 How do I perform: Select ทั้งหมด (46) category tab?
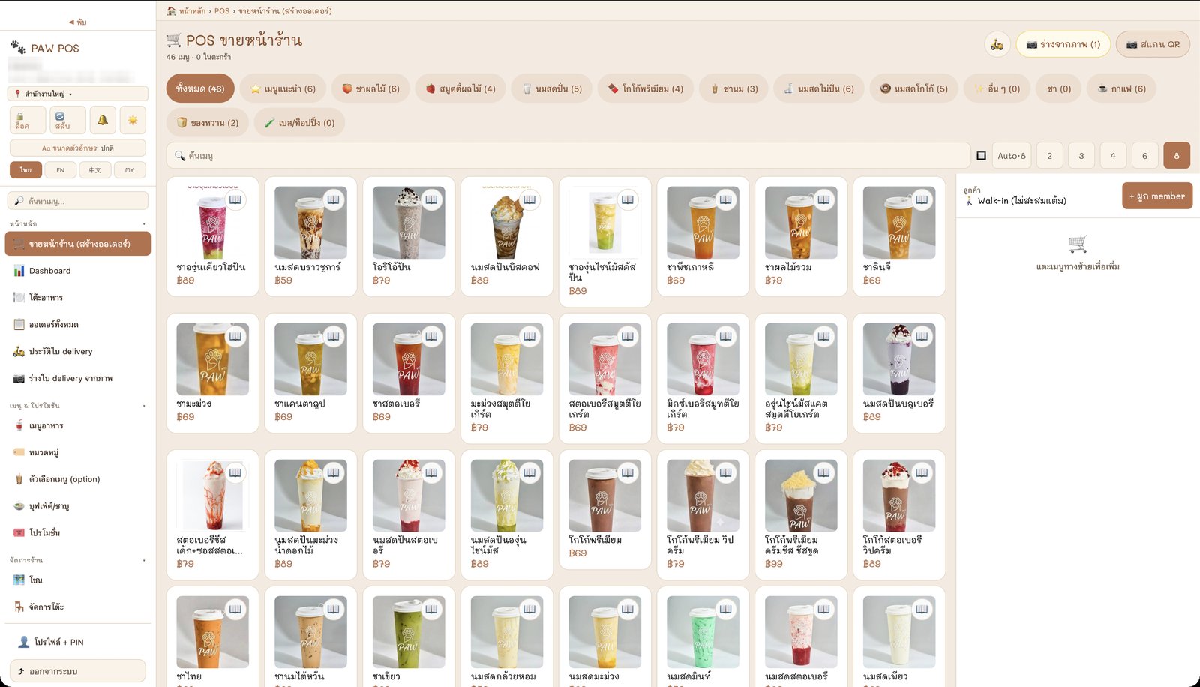200,88
